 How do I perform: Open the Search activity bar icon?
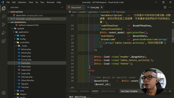pyautogui.click(x=4, y=16)
